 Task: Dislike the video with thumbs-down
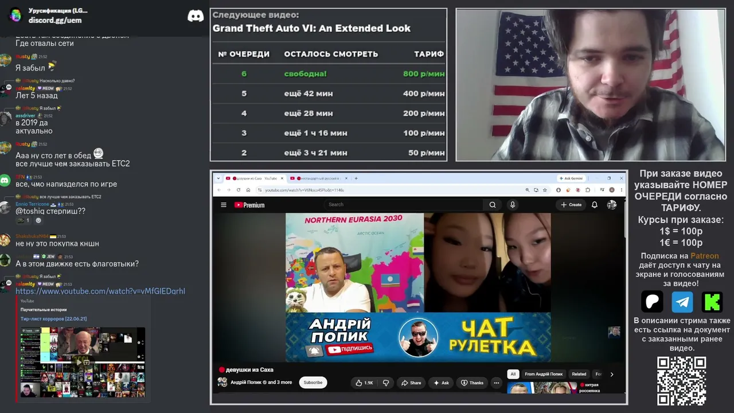[386, 383]
